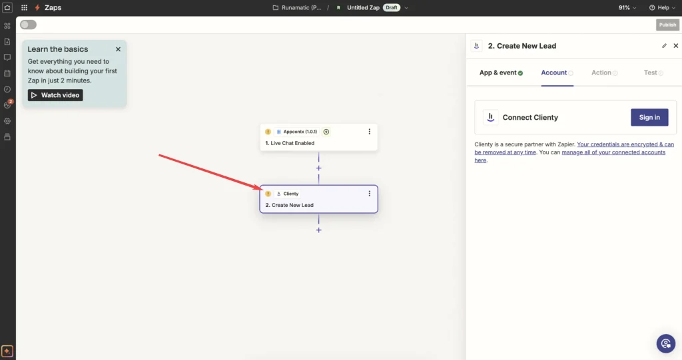
Task: Switch to App & event tab
Action: (x=501, y=73)
